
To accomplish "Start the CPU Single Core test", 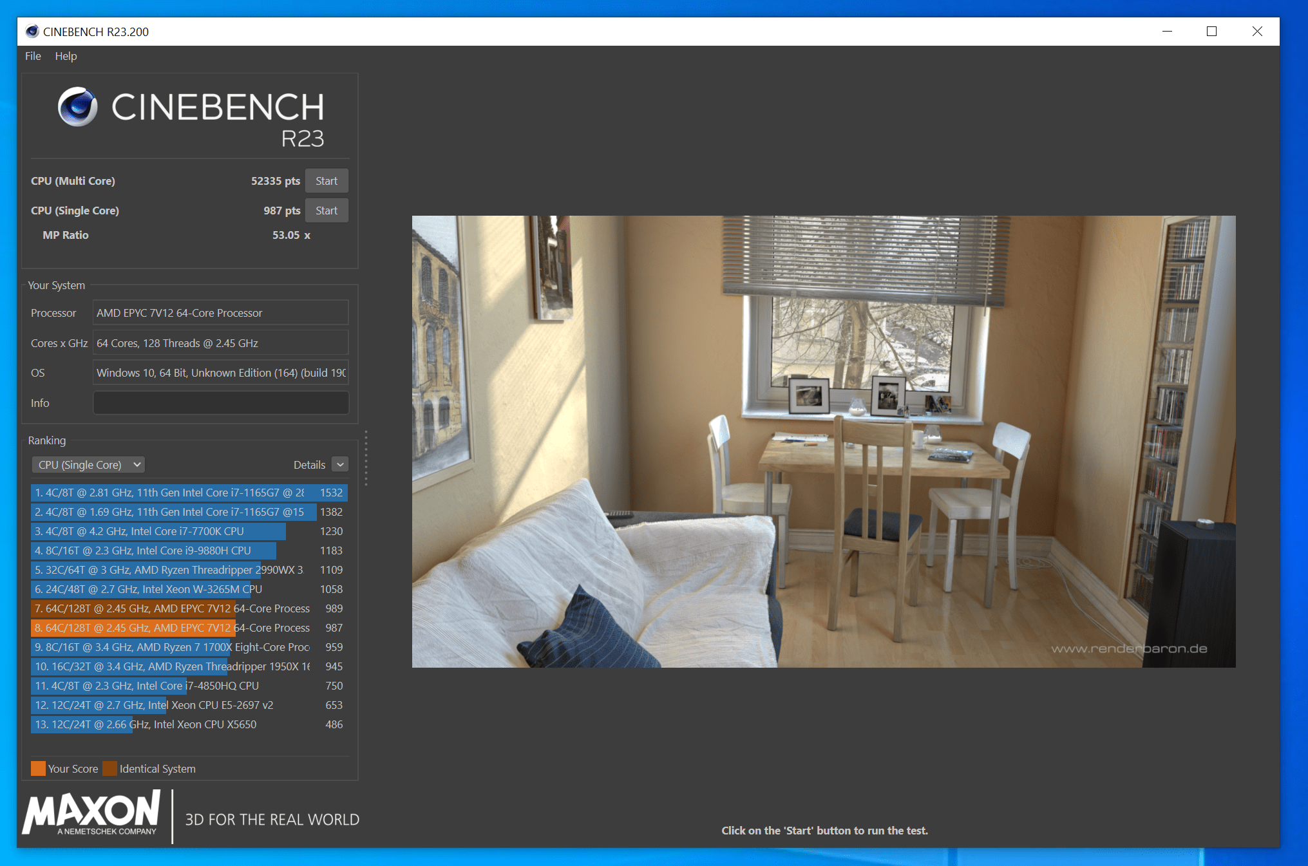I will [x=327, y=211].
